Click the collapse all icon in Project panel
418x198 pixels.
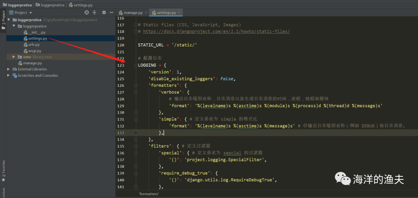coord(94,12)
